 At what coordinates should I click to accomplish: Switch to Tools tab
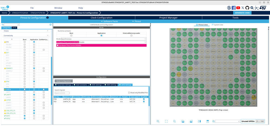pos(235,18)
